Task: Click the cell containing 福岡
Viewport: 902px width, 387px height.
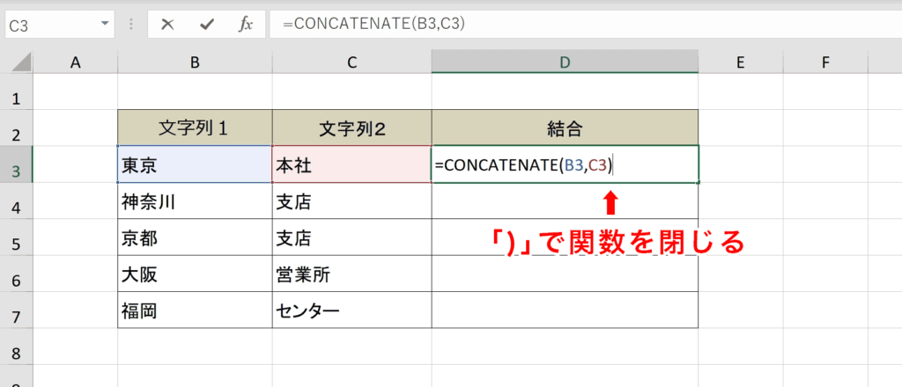Action: click(x=195, y=312)
